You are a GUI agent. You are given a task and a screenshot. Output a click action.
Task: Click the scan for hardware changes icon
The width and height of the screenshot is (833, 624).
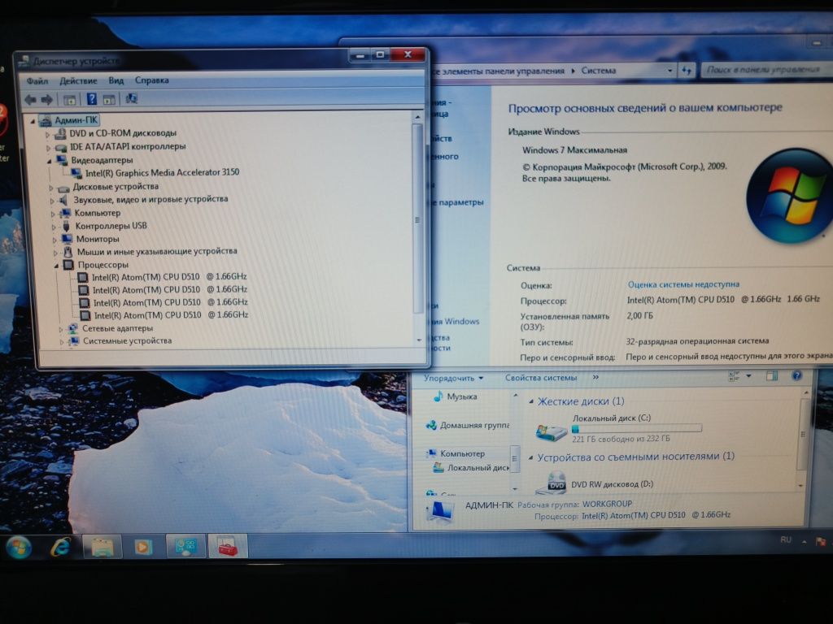tap(131, 98)
